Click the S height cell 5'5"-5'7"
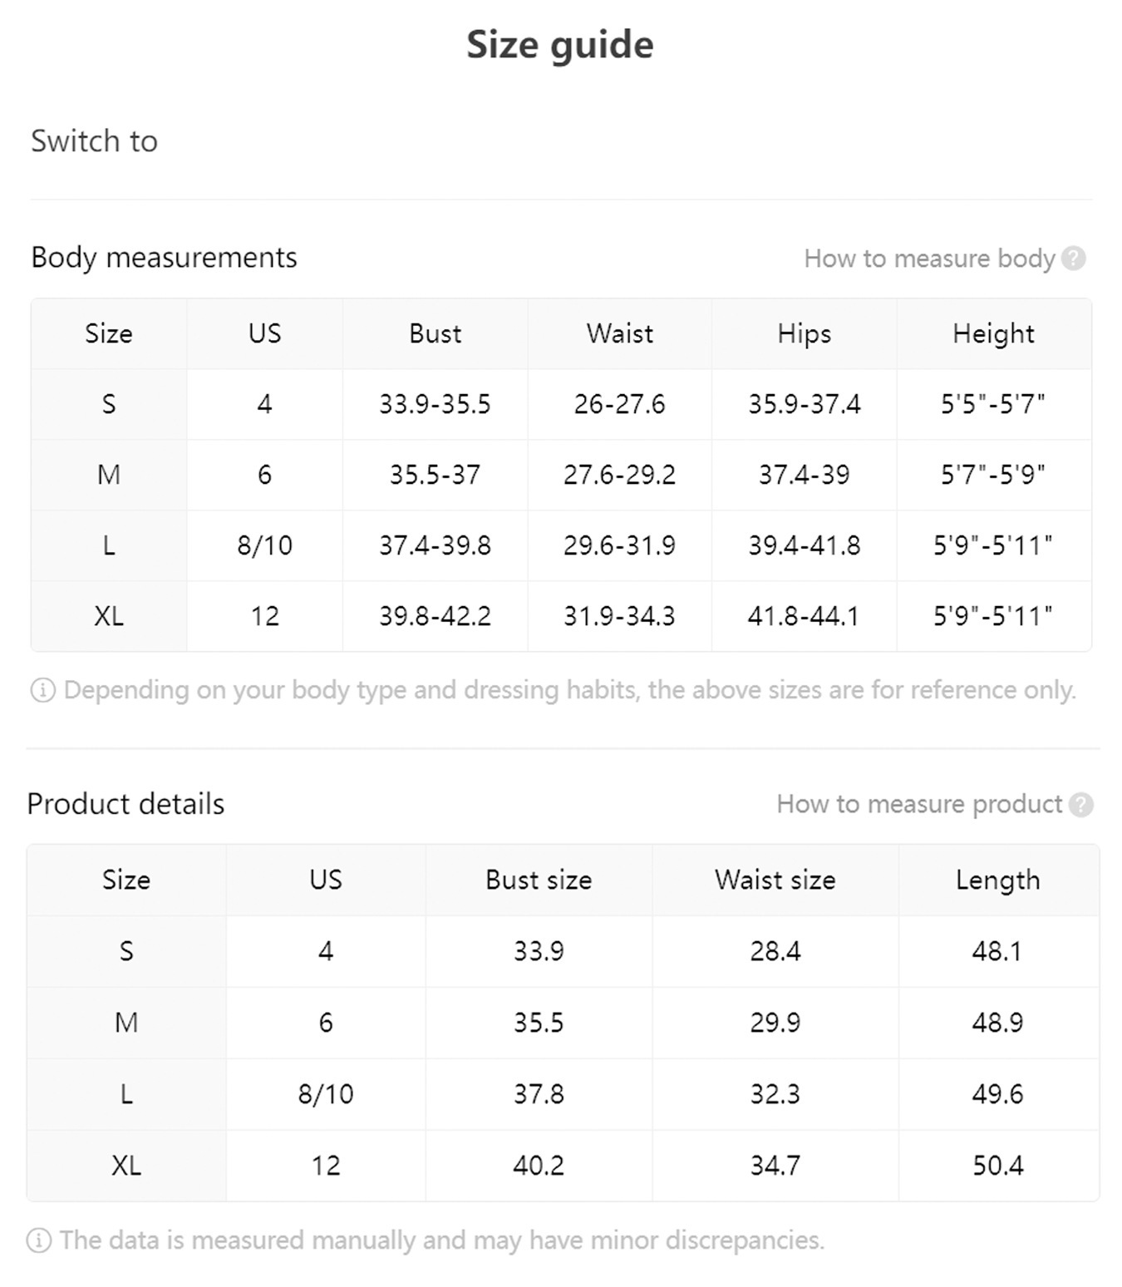Viewport: 1122px width, 1287px height. [x=993, y=404]
